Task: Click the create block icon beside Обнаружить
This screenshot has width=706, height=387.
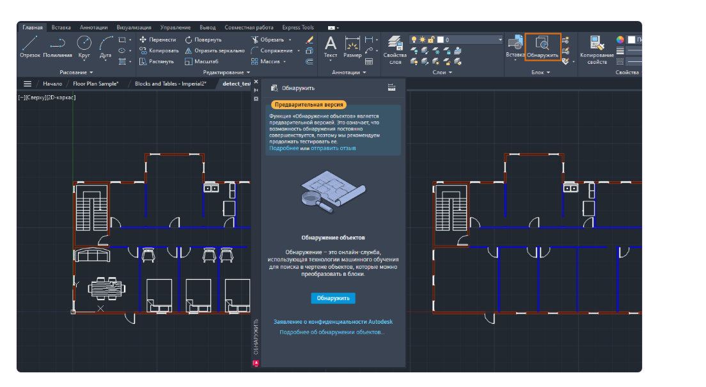Action: 566,40
